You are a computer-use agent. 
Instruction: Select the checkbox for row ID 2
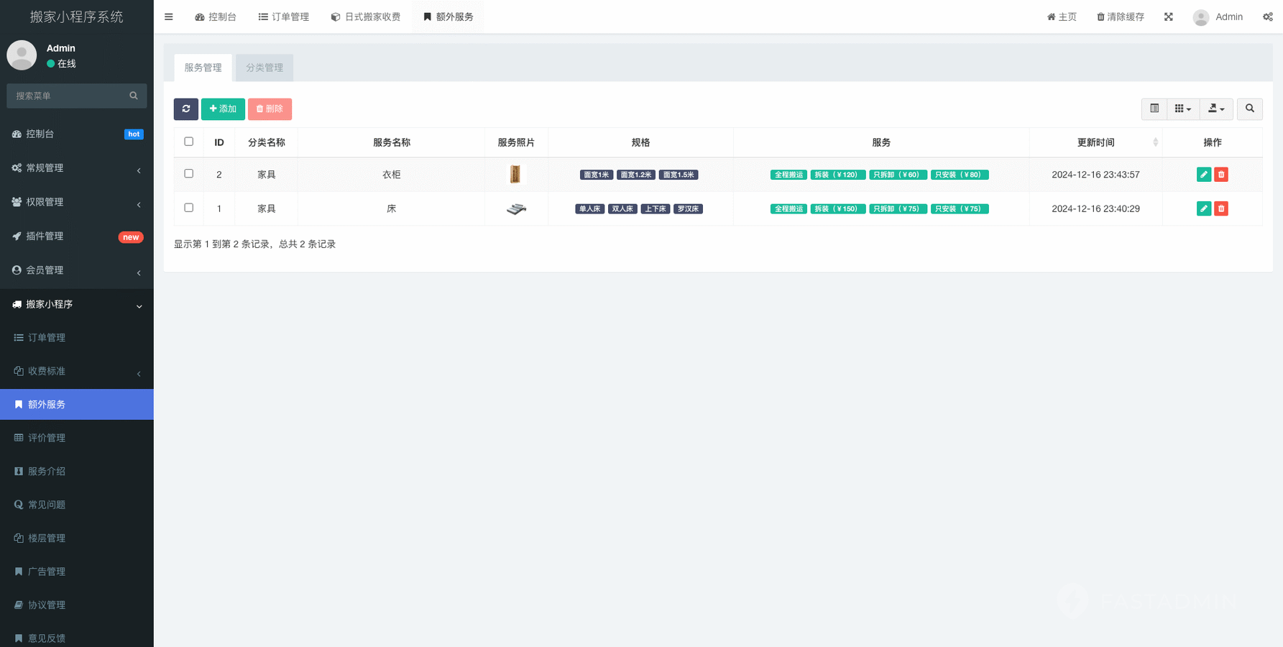coord(189,174)
